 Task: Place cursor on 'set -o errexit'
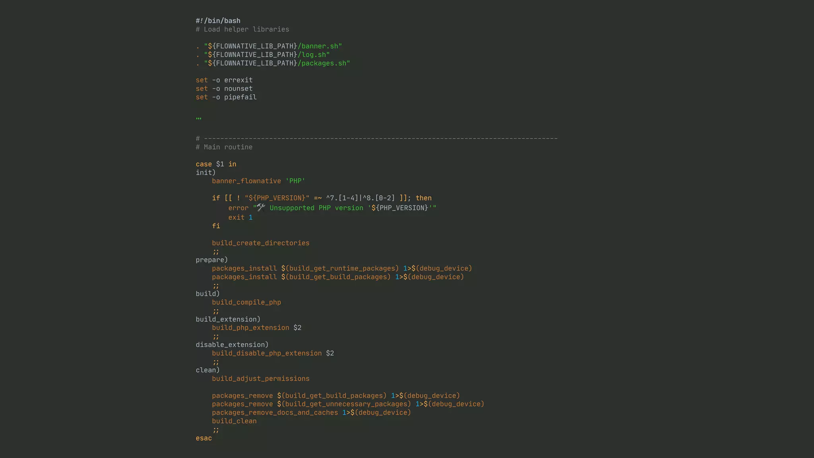[x=224, y=80]
